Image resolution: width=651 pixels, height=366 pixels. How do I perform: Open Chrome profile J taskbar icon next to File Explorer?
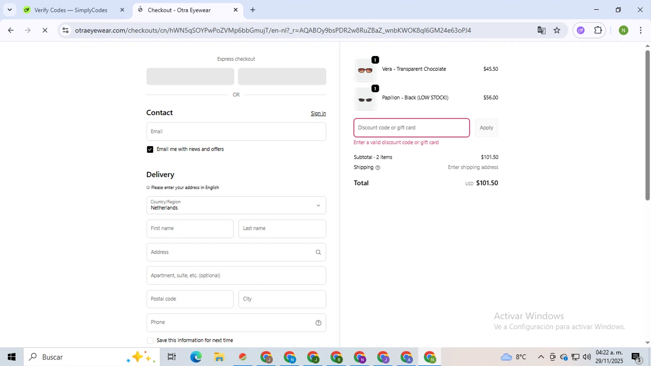266,357
